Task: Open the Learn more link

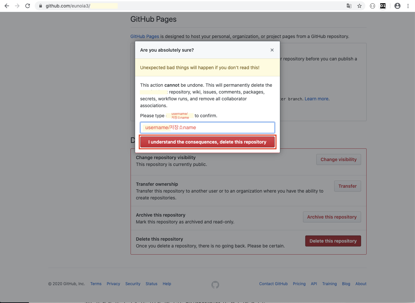Action: coord(317,99)
